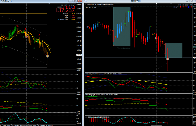This screenshot has height=126, width=196.
Task: Restore the EURJPY,M15 chart window
Action: (x=75, y=1)
